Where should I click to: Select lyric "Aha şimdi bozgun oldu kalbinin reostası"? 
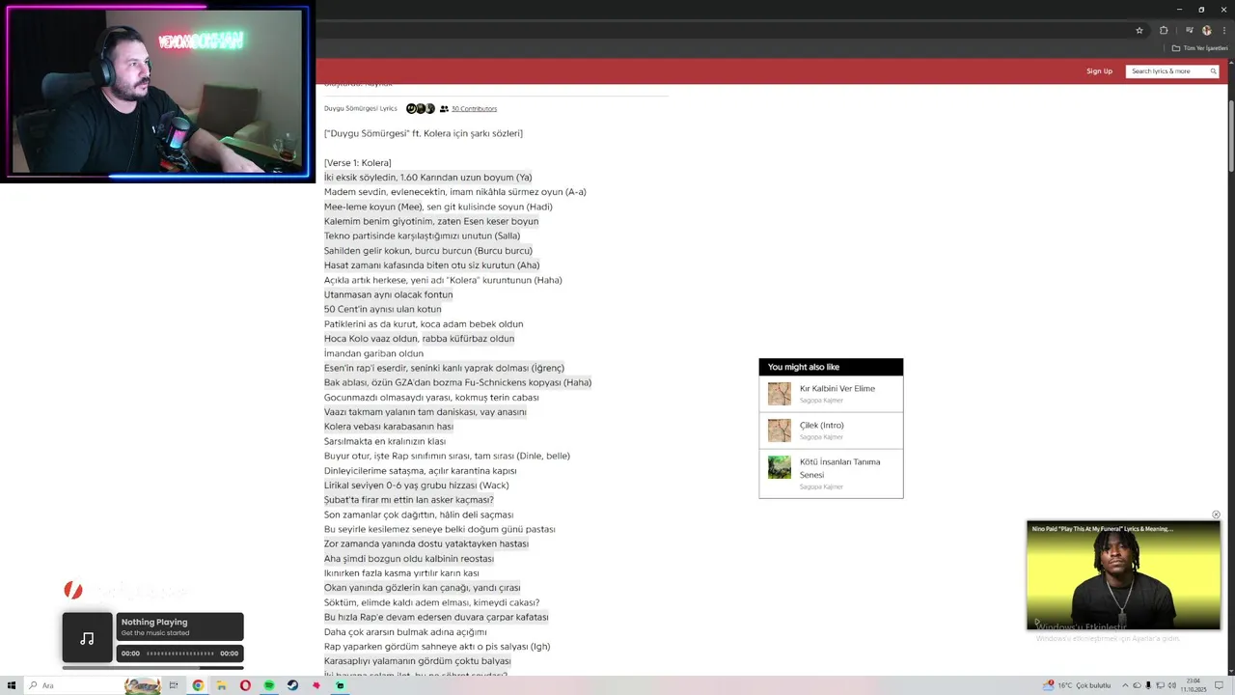point(409,559)
